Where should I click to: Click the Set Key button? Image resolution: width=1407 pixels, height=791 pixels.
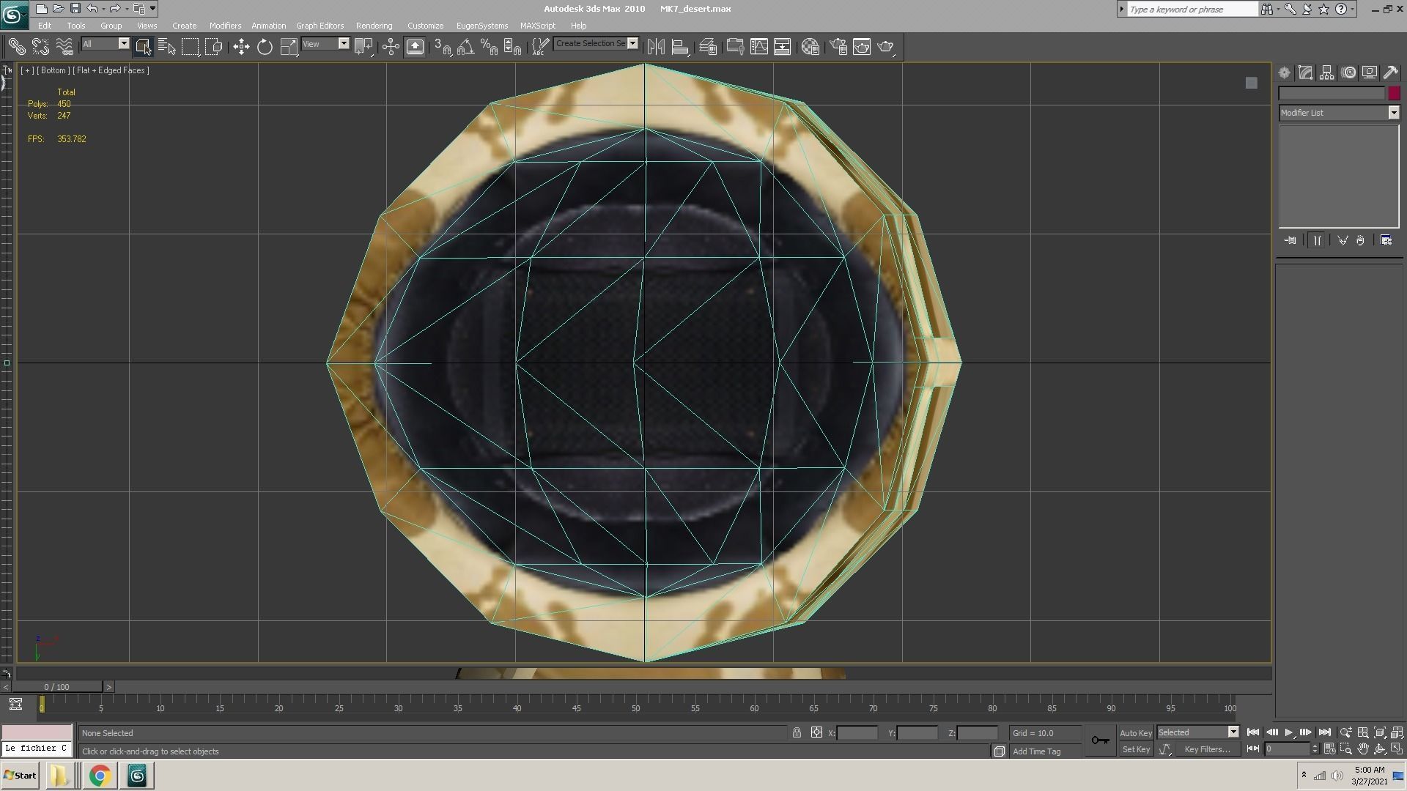[1135, 749]
